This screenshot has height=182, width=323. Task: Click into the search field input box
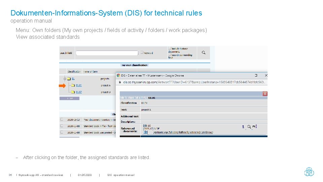[107, 53]
